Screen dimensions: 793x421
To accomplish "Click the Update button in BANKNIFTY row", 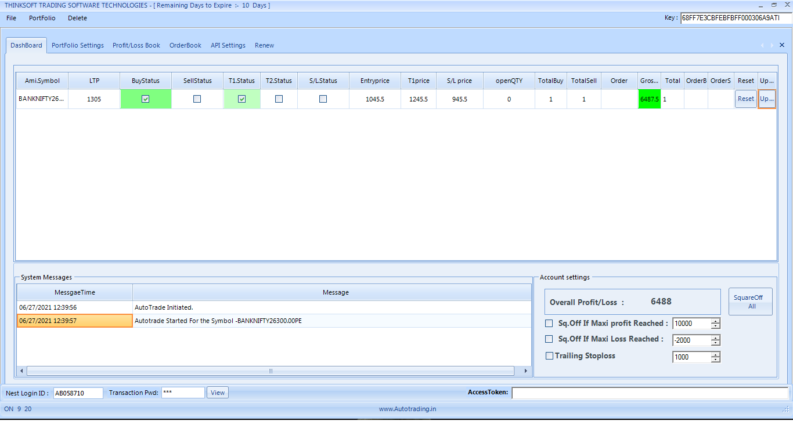I will pos(767,99).
